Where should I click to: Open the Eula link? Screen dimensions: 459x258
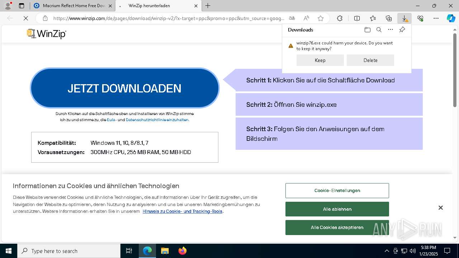coord(111,120)
